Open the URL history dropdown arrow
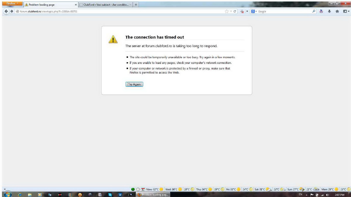 231,11
